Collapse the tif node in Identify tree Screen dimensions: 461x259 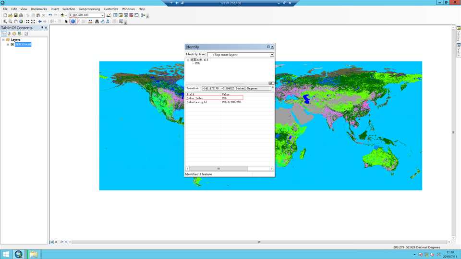click(x=188, y=60)
